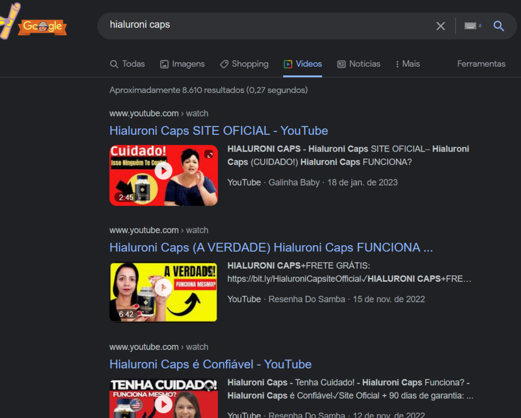
Task: Click the URL above the A VERDADE result
Action: 159,230
